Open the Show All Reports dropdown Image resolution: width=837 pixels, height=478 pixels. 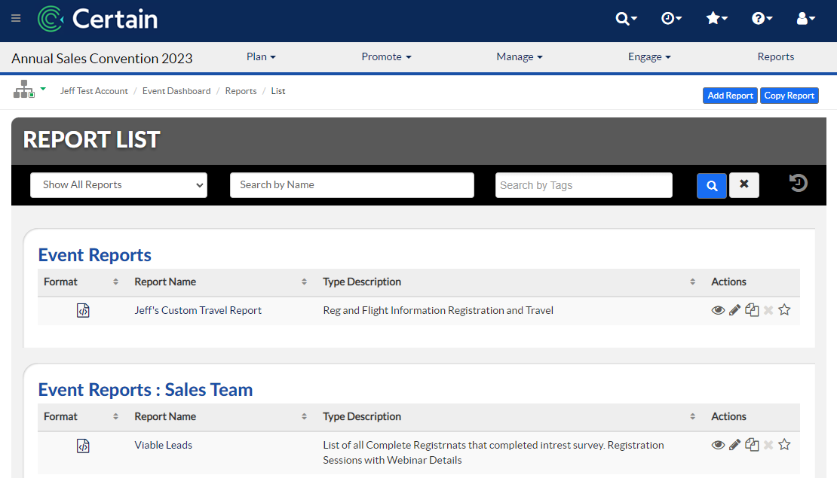pos(118,185)
